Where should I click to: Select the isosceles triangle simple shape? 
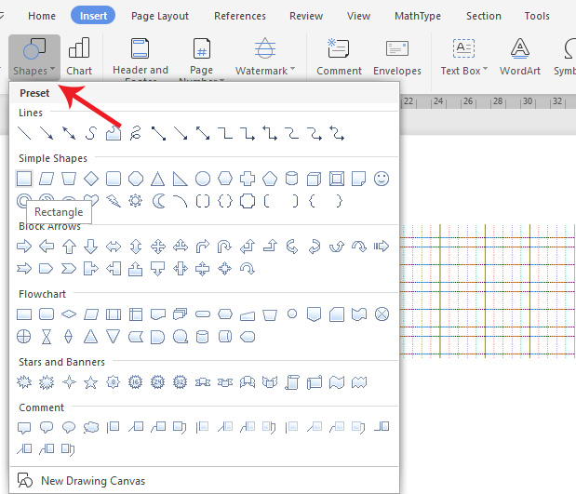158,178
